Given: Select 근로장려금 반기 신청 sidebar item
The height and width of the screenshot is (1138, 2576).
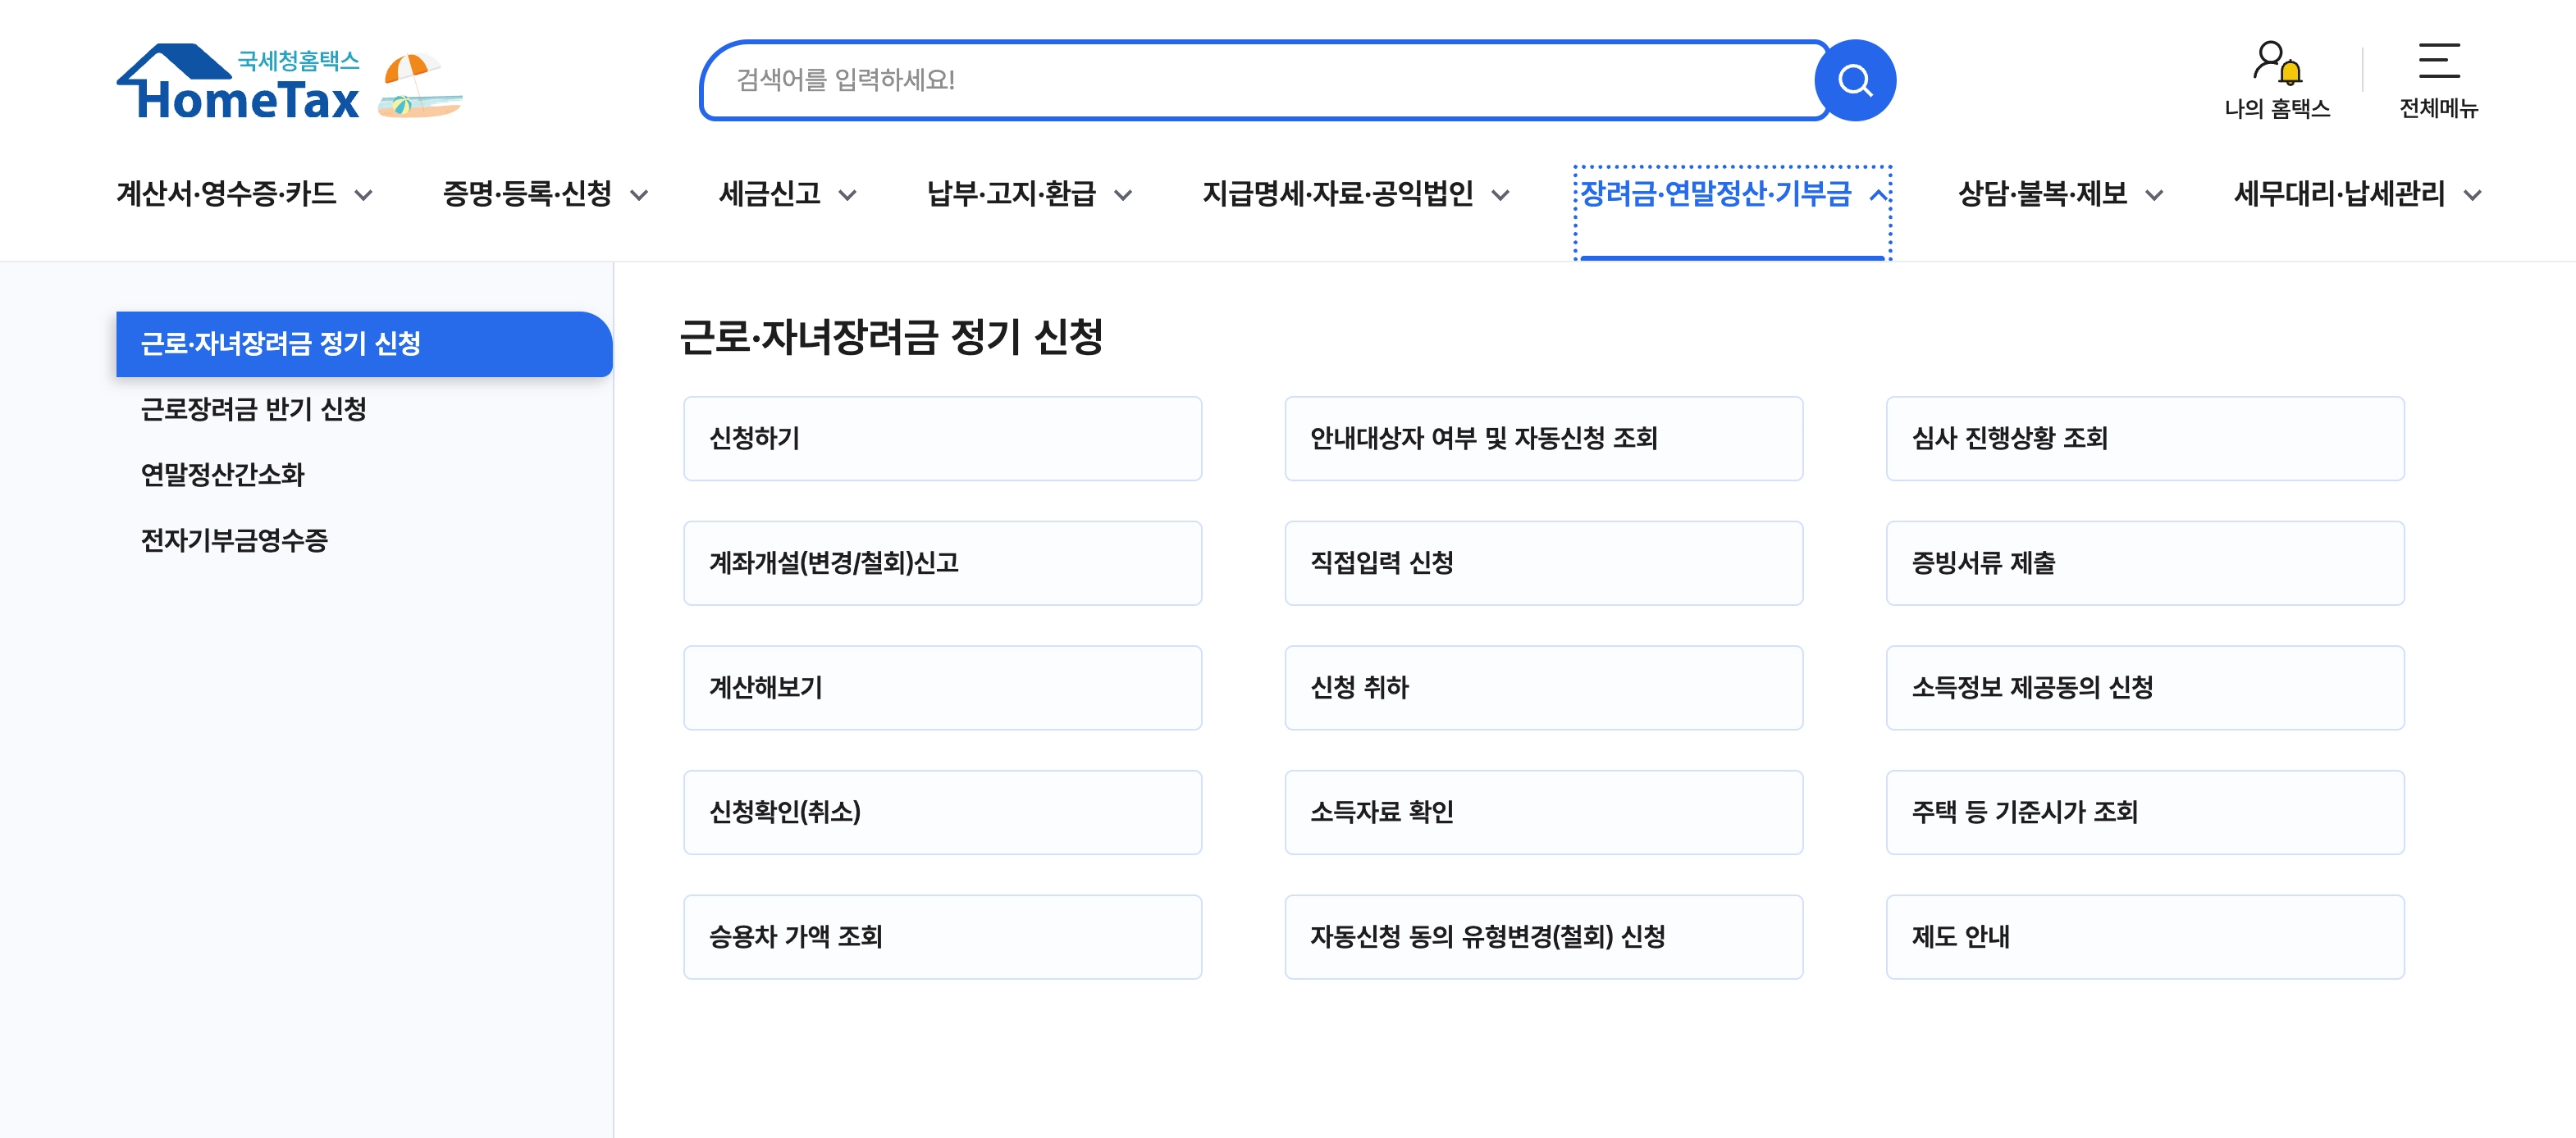Looking at the screenshot, I should (254, 410).
